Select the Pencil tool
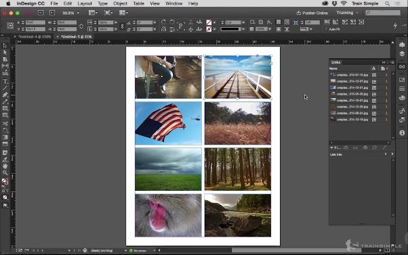The width and height of the screenshot is (408, 255). (x=5, y=101)
